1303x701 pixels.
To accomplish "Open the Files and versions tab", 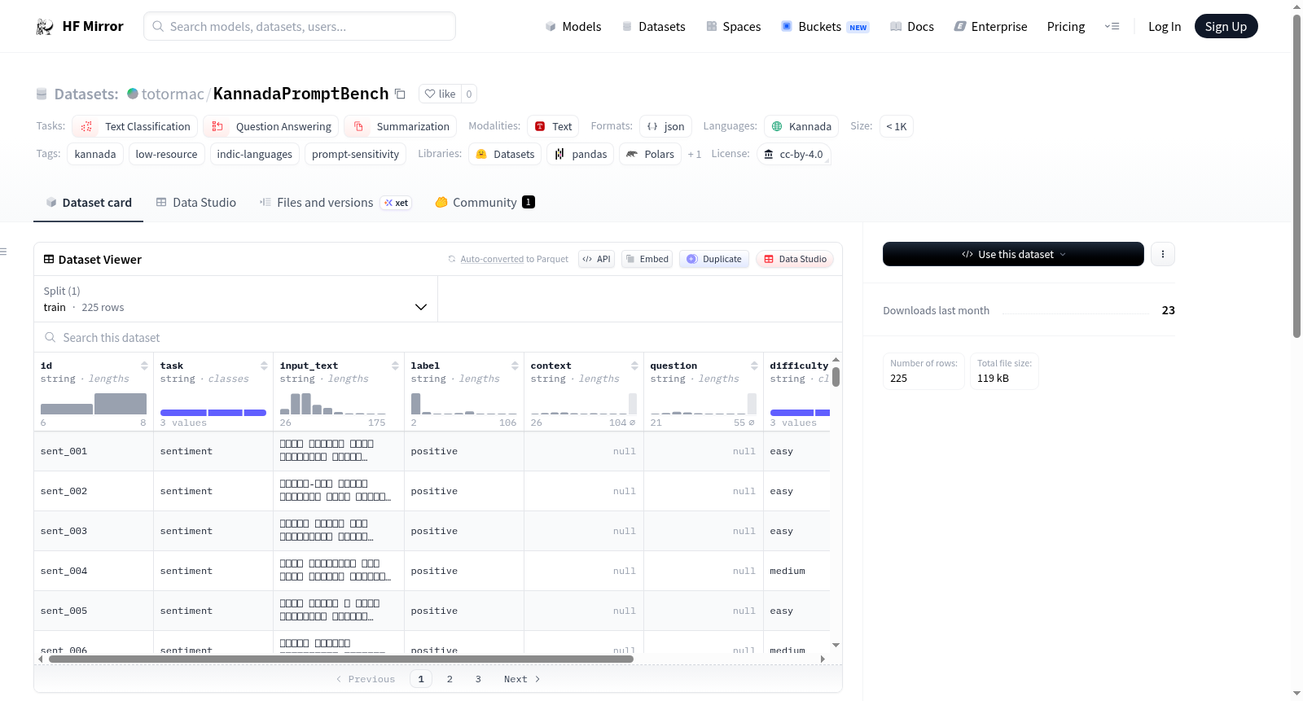I will click(x=336, y=203).
